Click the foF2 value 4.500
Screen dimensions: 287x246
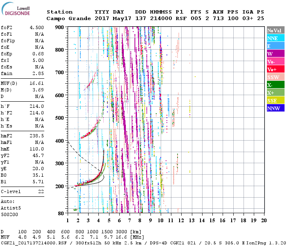click(x=37, y=27)
